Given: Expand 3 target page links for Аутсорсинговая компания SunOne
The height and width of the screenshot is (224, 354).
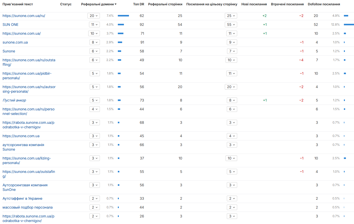Looking at the screenshot, I should pos(232,185).
